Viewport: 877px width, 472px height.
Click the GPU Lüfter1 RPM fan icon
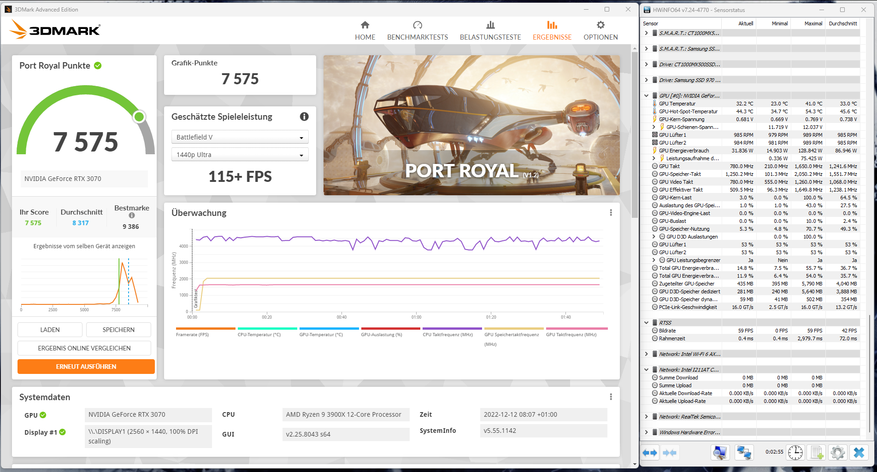pos(654,135)
